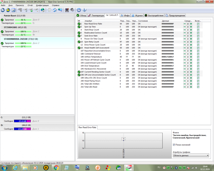Screen dimensions: 214x171
Task: Toggle enable checkbox for Spin Up Time
Action: click(x=198, y=27)
